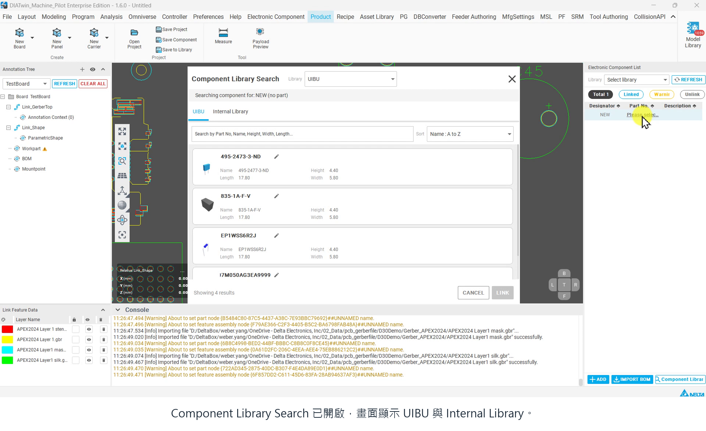The height and width of the screenshot is (431, 706).
Task: Click the center-focus target viewport icon
Action: pos(122,235)
